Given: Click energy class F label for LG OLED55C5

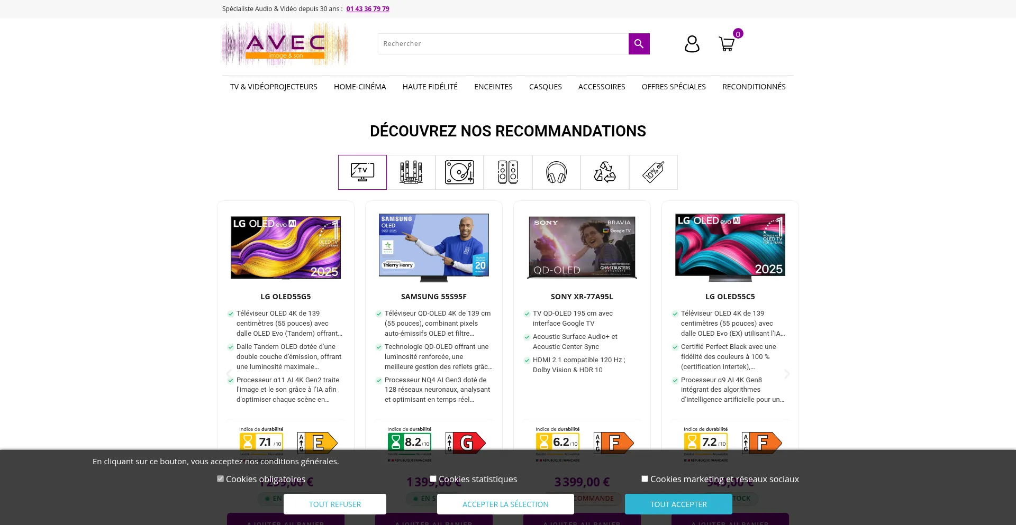Looking at the screenshot, I should pyautogui.click(x=762, y=443).
